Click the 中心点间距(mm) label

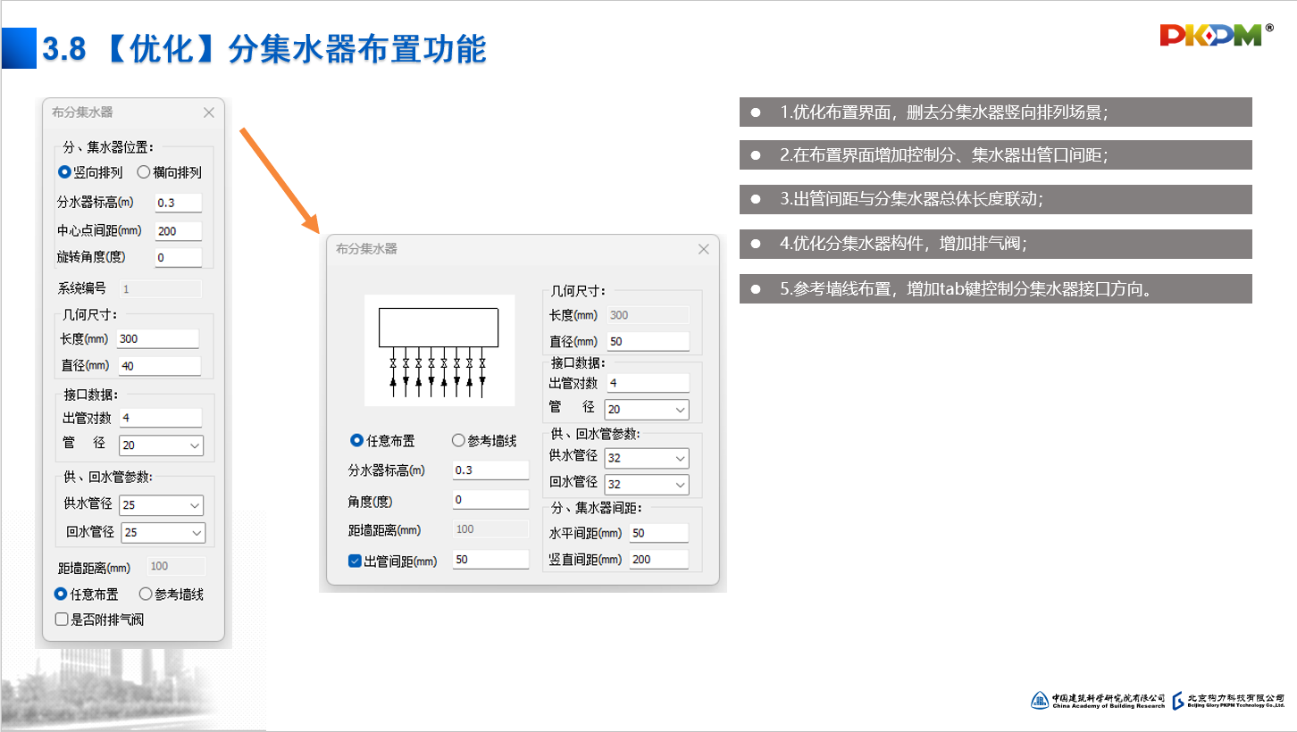click(x=98, y=231)
